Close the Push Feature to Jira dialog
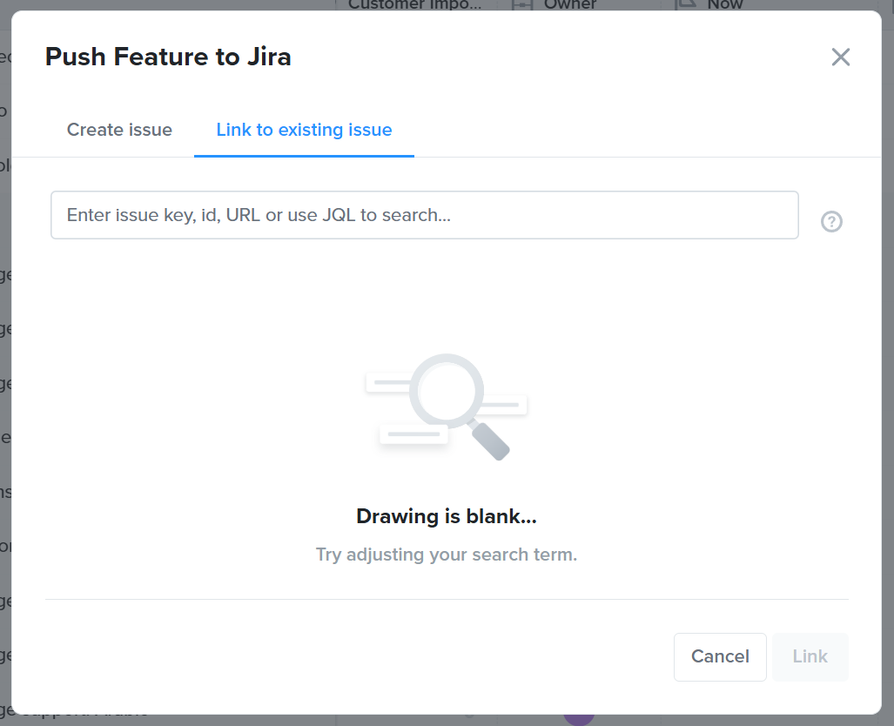The width and height of the screenshot is (894, 726). (840, 57)
